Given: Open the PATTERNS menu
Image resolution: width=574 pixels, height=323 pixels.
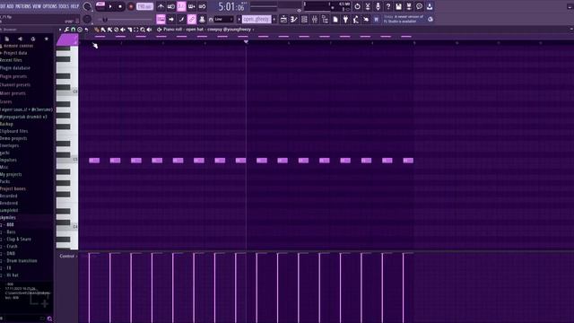Looking at the screenshot, I should point(23,6).
